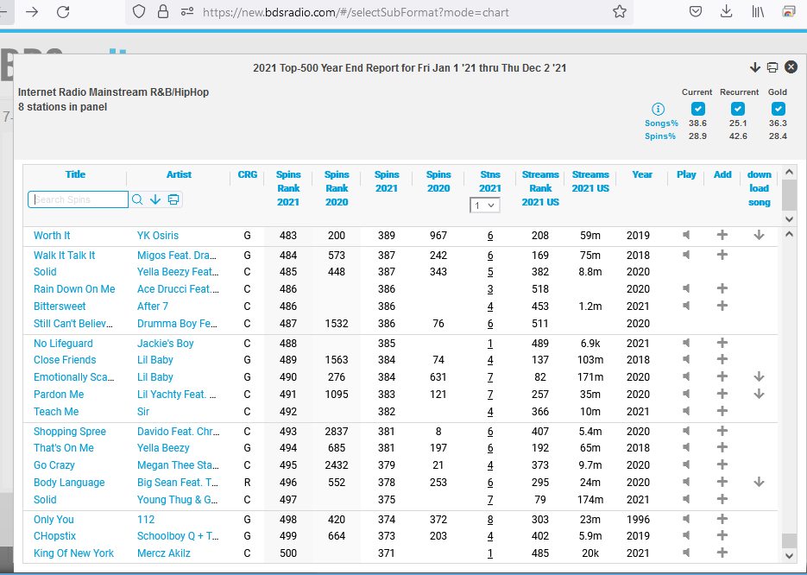Viewport: 807px width, 575px height.
Task: Download the report with the header arrow
Action: pyautogui.click(x=755, y=67)
